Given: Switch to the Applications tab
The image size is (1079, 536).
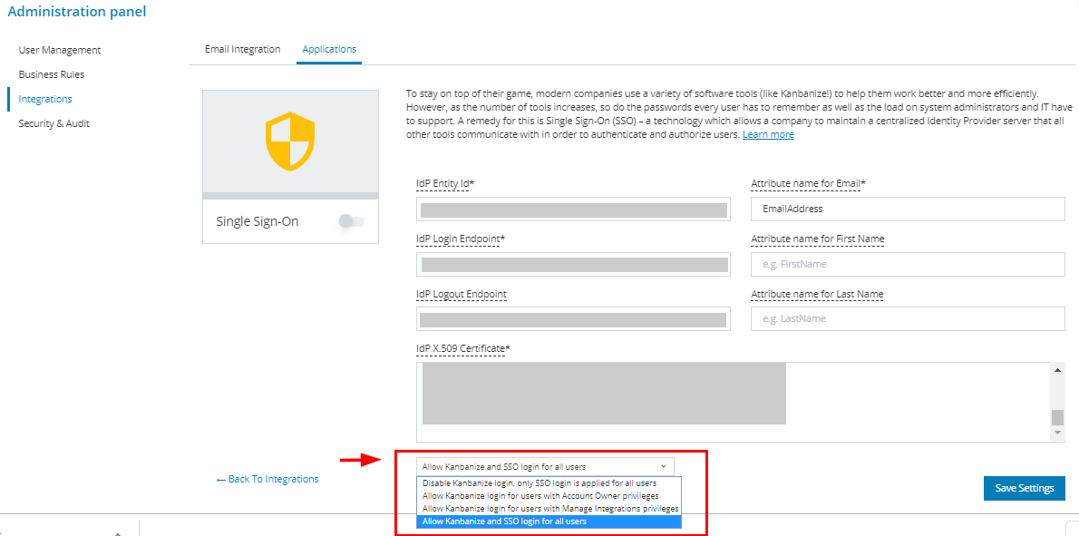Looking at the screenshot, I should click(x=329, y=50).
